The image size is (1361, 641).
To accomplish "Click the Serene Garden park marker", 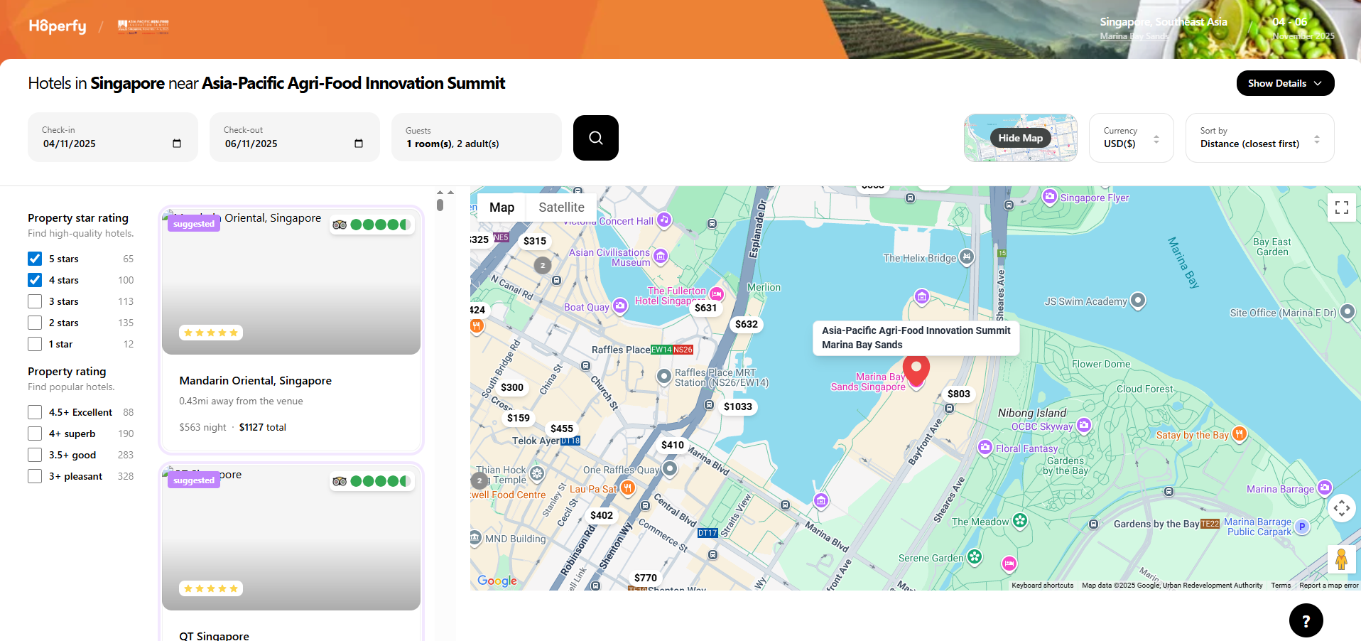I will pos(975,557).
